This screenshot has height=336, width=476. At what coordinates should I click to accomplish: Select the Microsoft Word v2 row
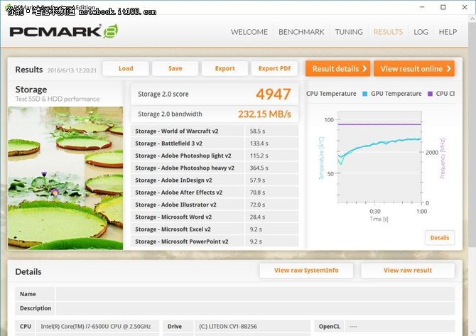coord(215,217)
